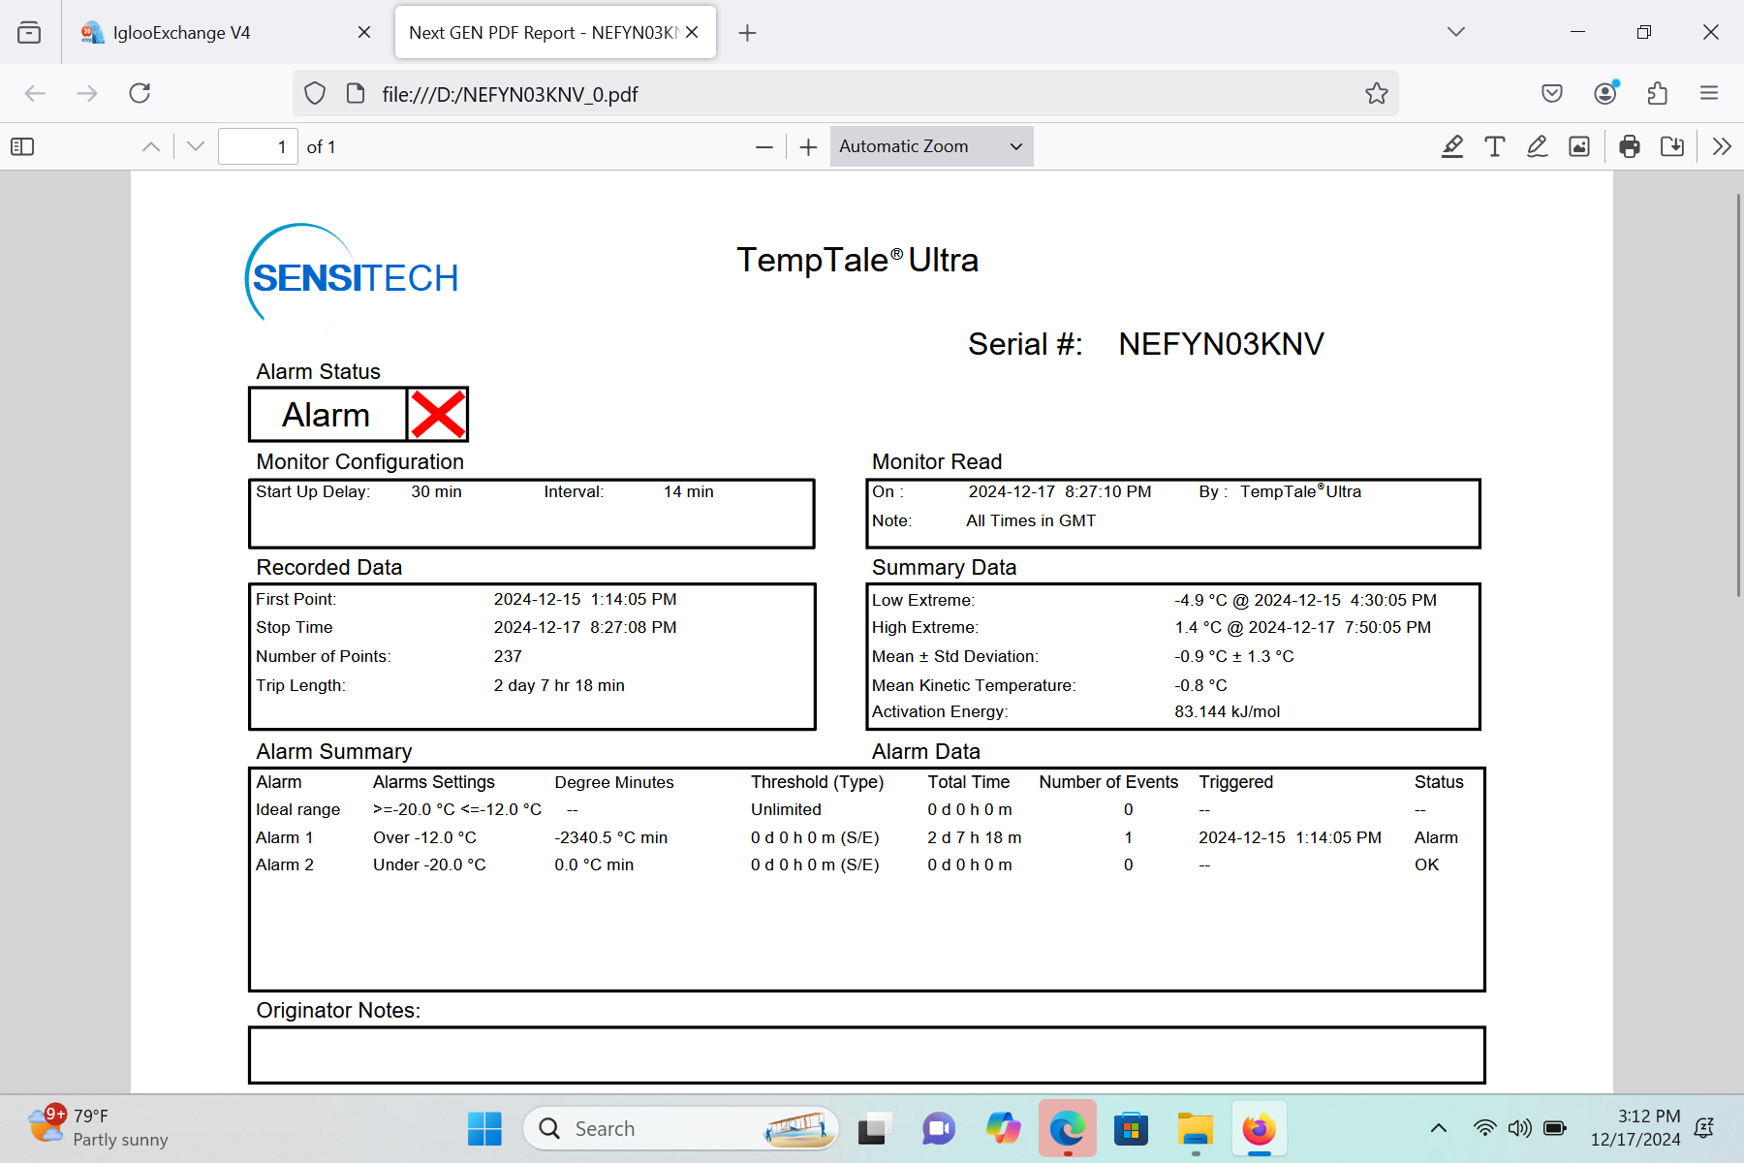The image size is (1744, 1163).
Task: Click Alarm 1 status 'Alarm' text
Action: pos(1436,837)
